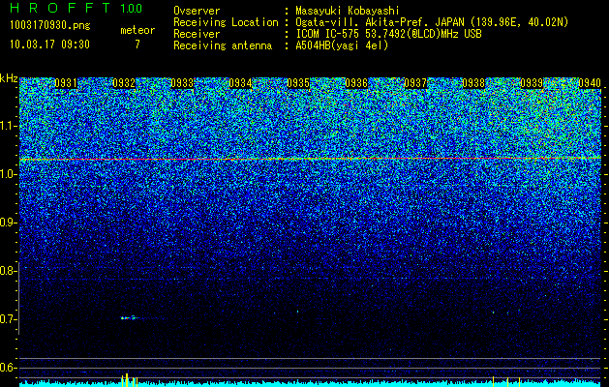Viewport: 609px width, 387px height.
Task: Click the bright meteor echo near 0.7 kHz
Action: tap(129, 318)
